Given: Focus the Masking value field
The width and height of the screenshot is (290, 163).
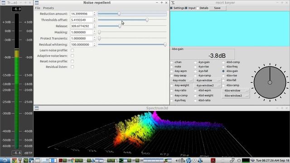Looking at the screenshot, I should point(82,32).
